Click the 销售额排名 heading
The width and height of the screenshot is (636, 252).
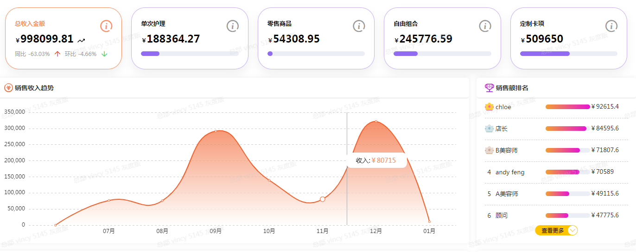point(512,88)
